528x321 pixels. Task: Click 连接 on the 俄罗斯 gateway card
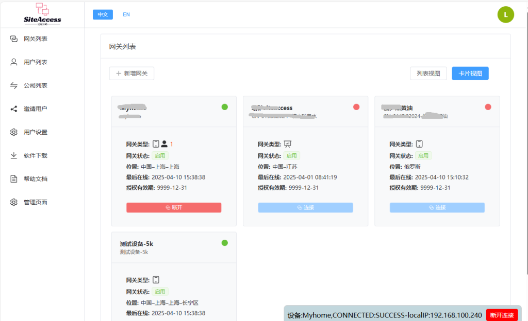437,207
